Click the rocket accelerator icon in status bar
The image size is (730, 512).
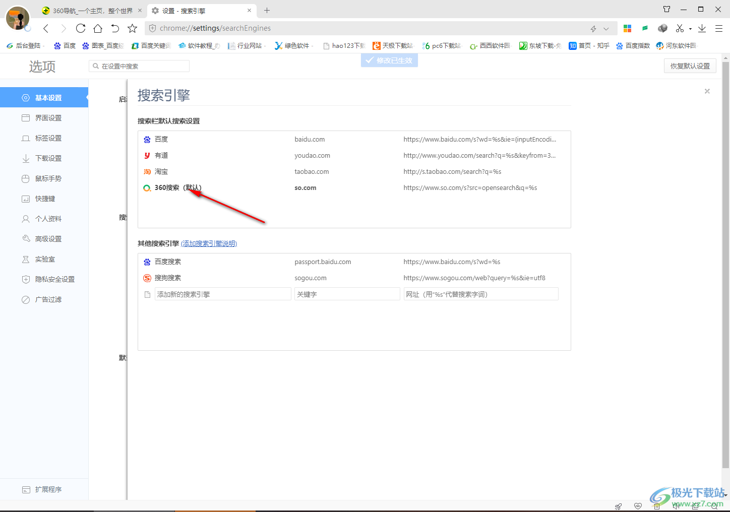click(x=618, y=506)
